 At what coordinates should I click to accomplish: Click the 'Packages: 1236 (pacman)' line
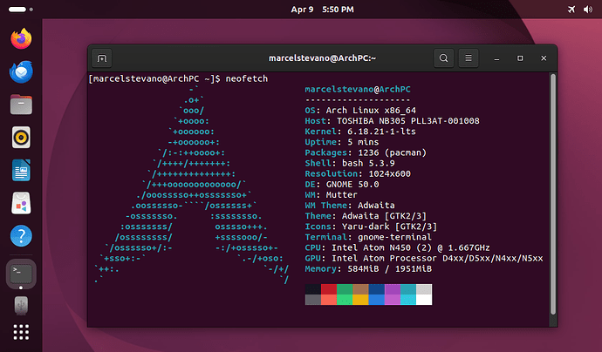tap(366, 152)
